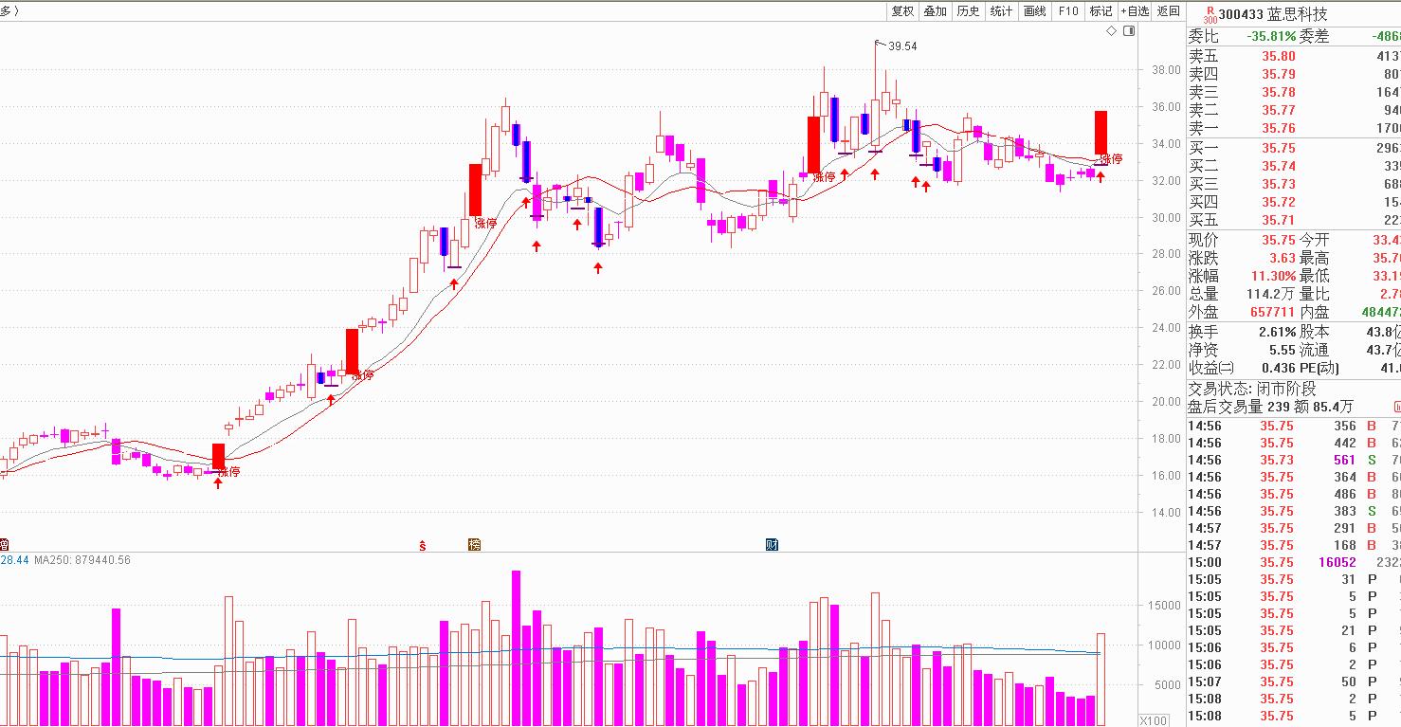The height and width of the screenshot is (727, 1401).
Task: Click the X100 volume unit label
Action: (x=1153, y=720)
